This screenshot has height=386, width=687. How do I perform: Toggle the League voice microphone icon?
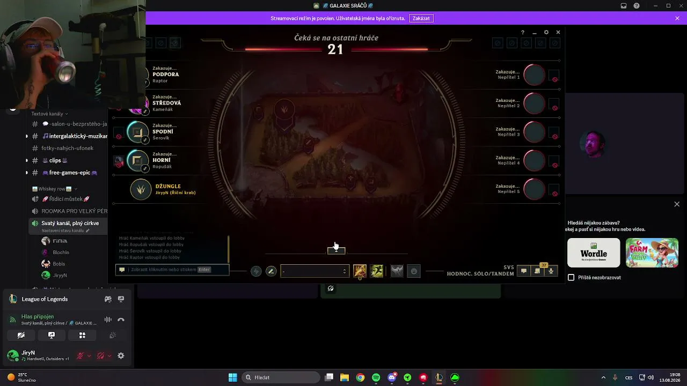tap(551, 271)
